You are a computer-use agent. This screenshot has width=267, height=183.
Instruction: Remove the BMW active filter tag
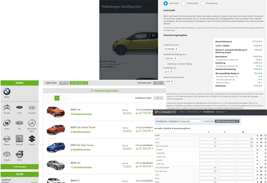tap(66, 83)
